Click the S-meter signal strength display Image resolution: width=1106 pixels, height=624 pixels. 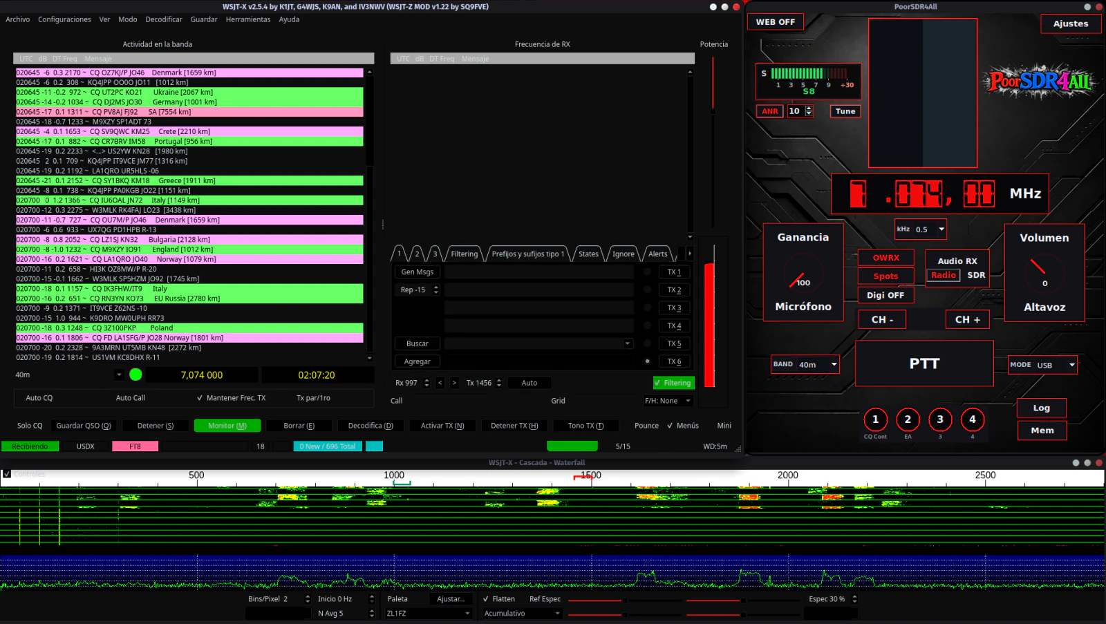coord(808,82)
